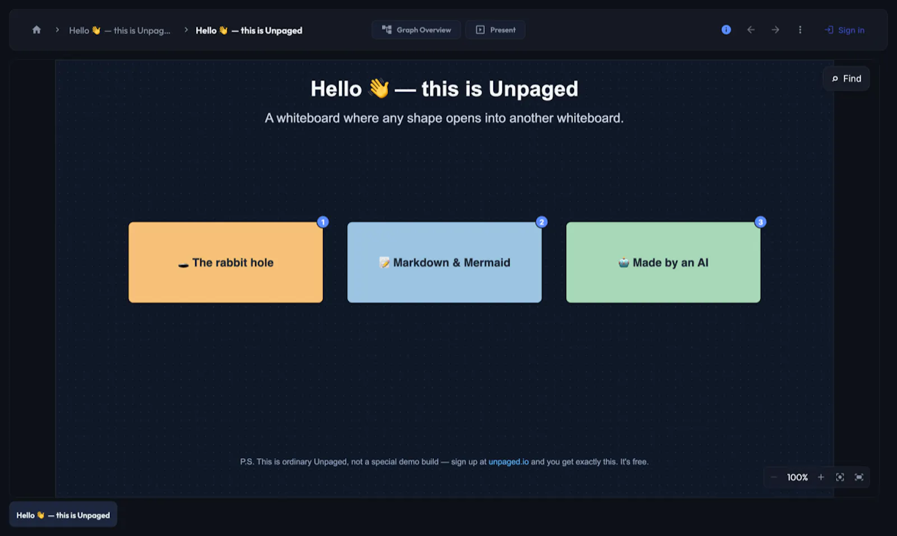This screenshot has width=897, height=536.
Task: Click the P.S. note text
Action: click(444, 462)
